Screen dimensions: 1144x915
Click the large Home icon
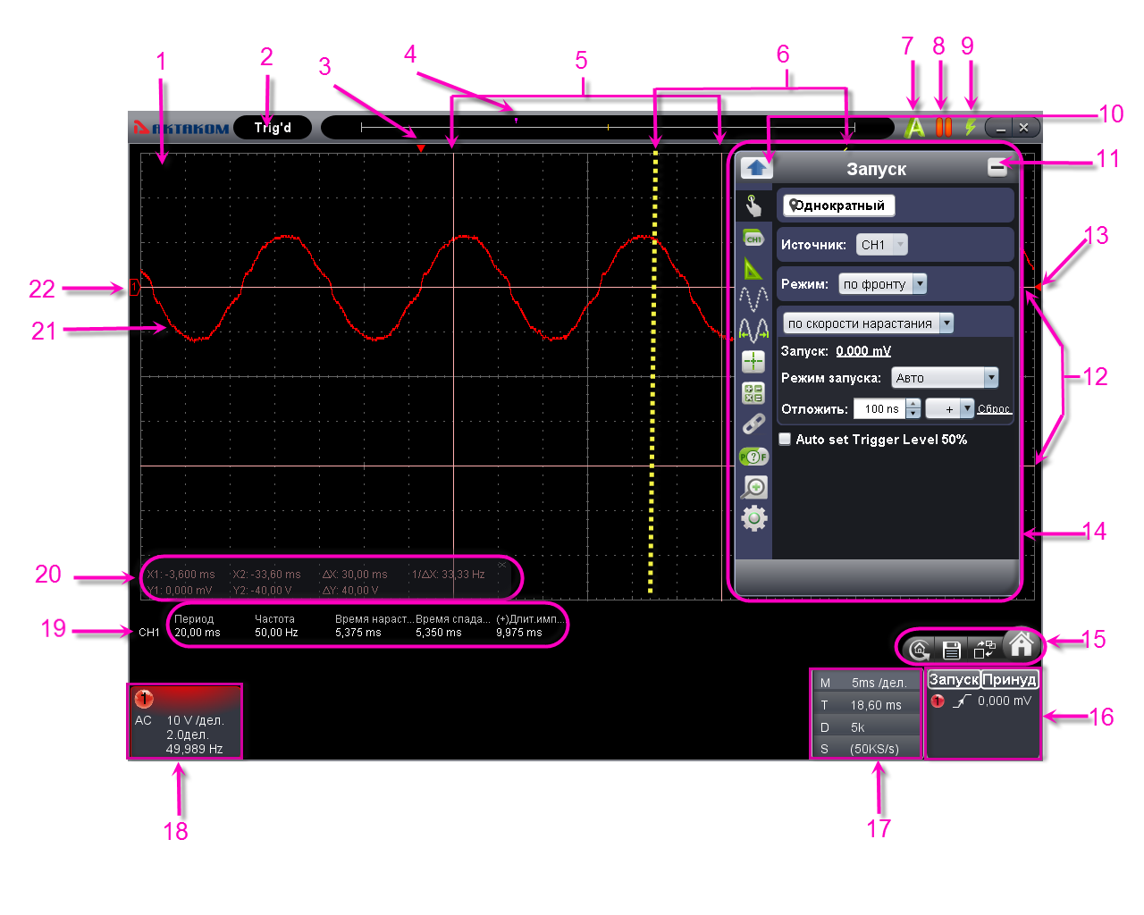[1021, 643]
